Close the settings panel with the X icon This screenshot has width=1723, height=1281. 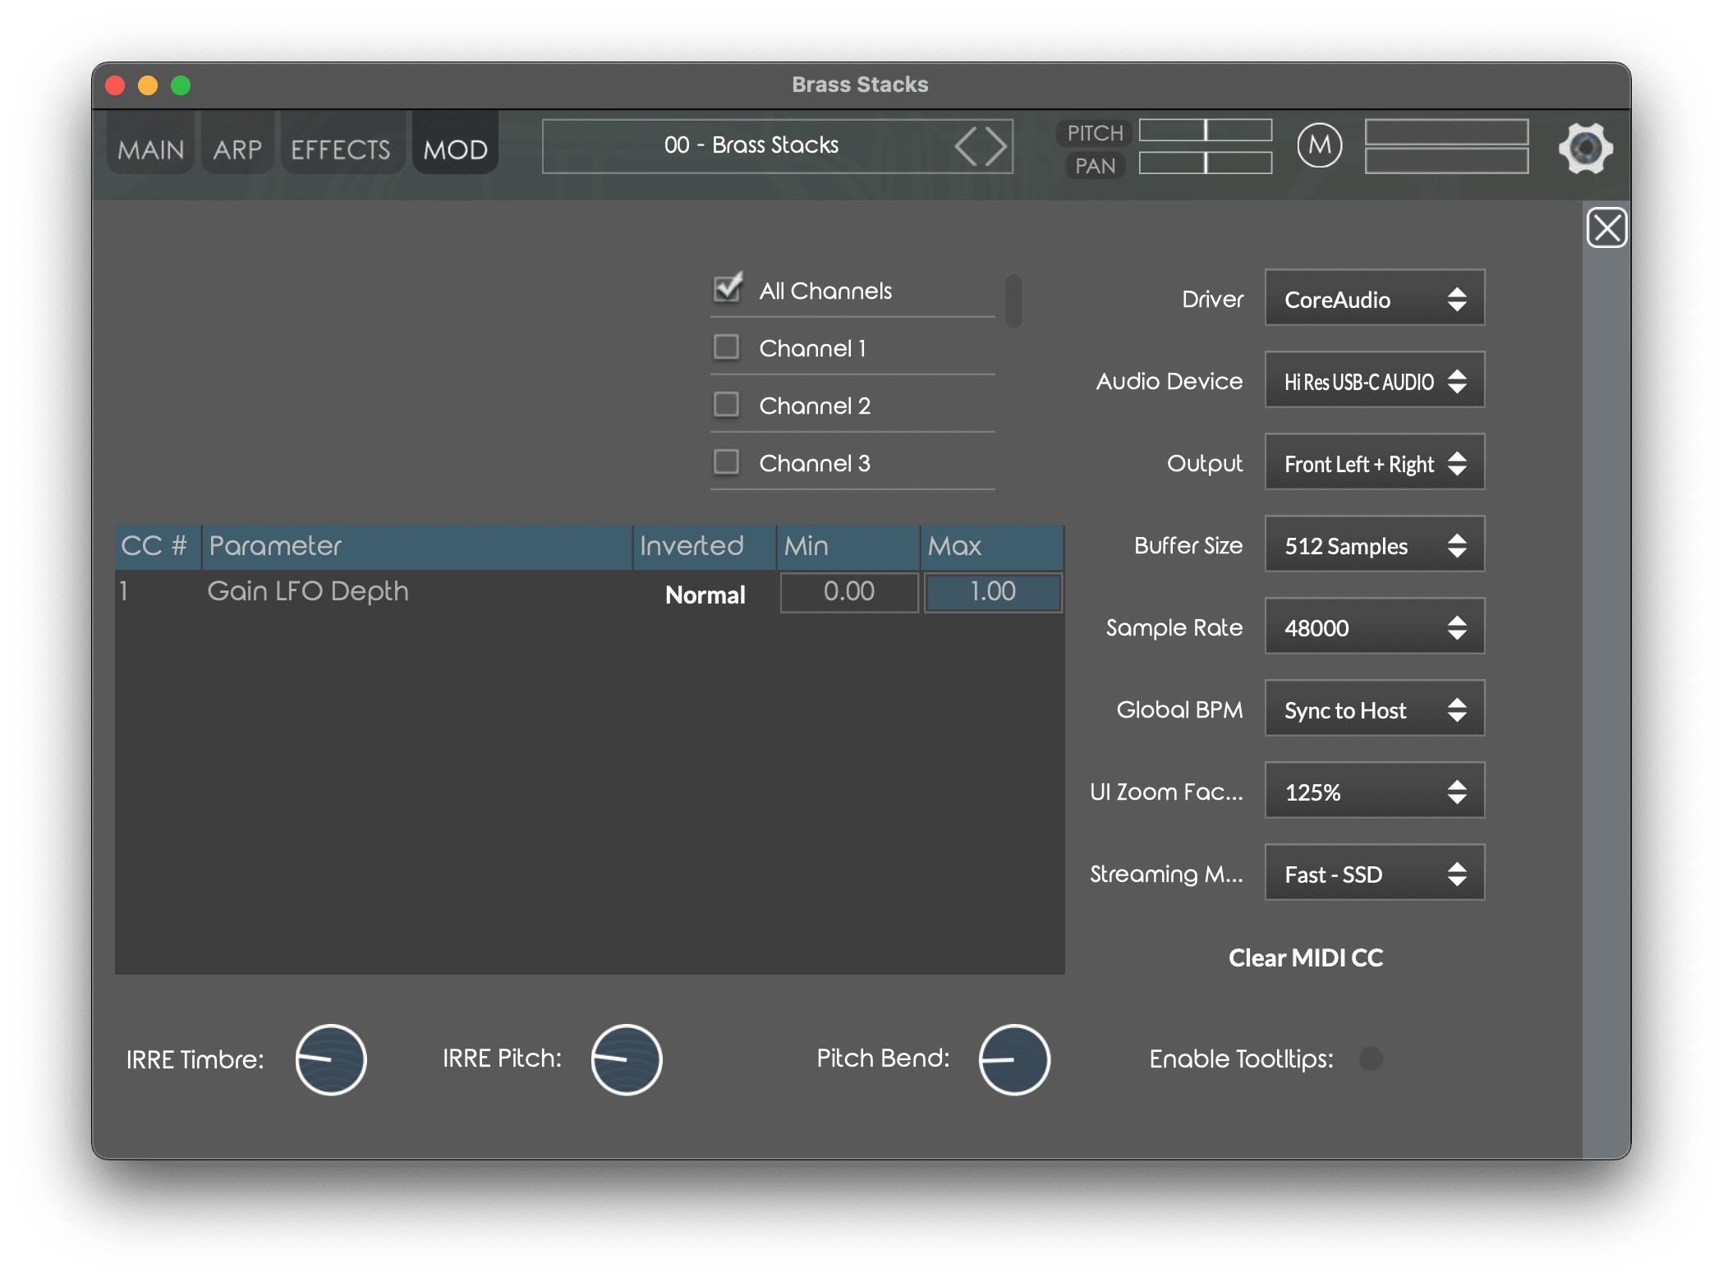coord(1606,227)
